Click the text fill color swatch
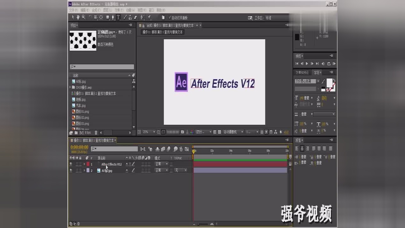405x228 pixels. point(329,82)
